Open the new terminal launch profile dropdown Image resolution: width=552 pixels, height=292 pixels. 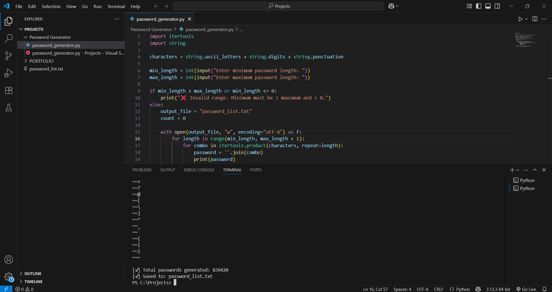(x=518, y=170)
